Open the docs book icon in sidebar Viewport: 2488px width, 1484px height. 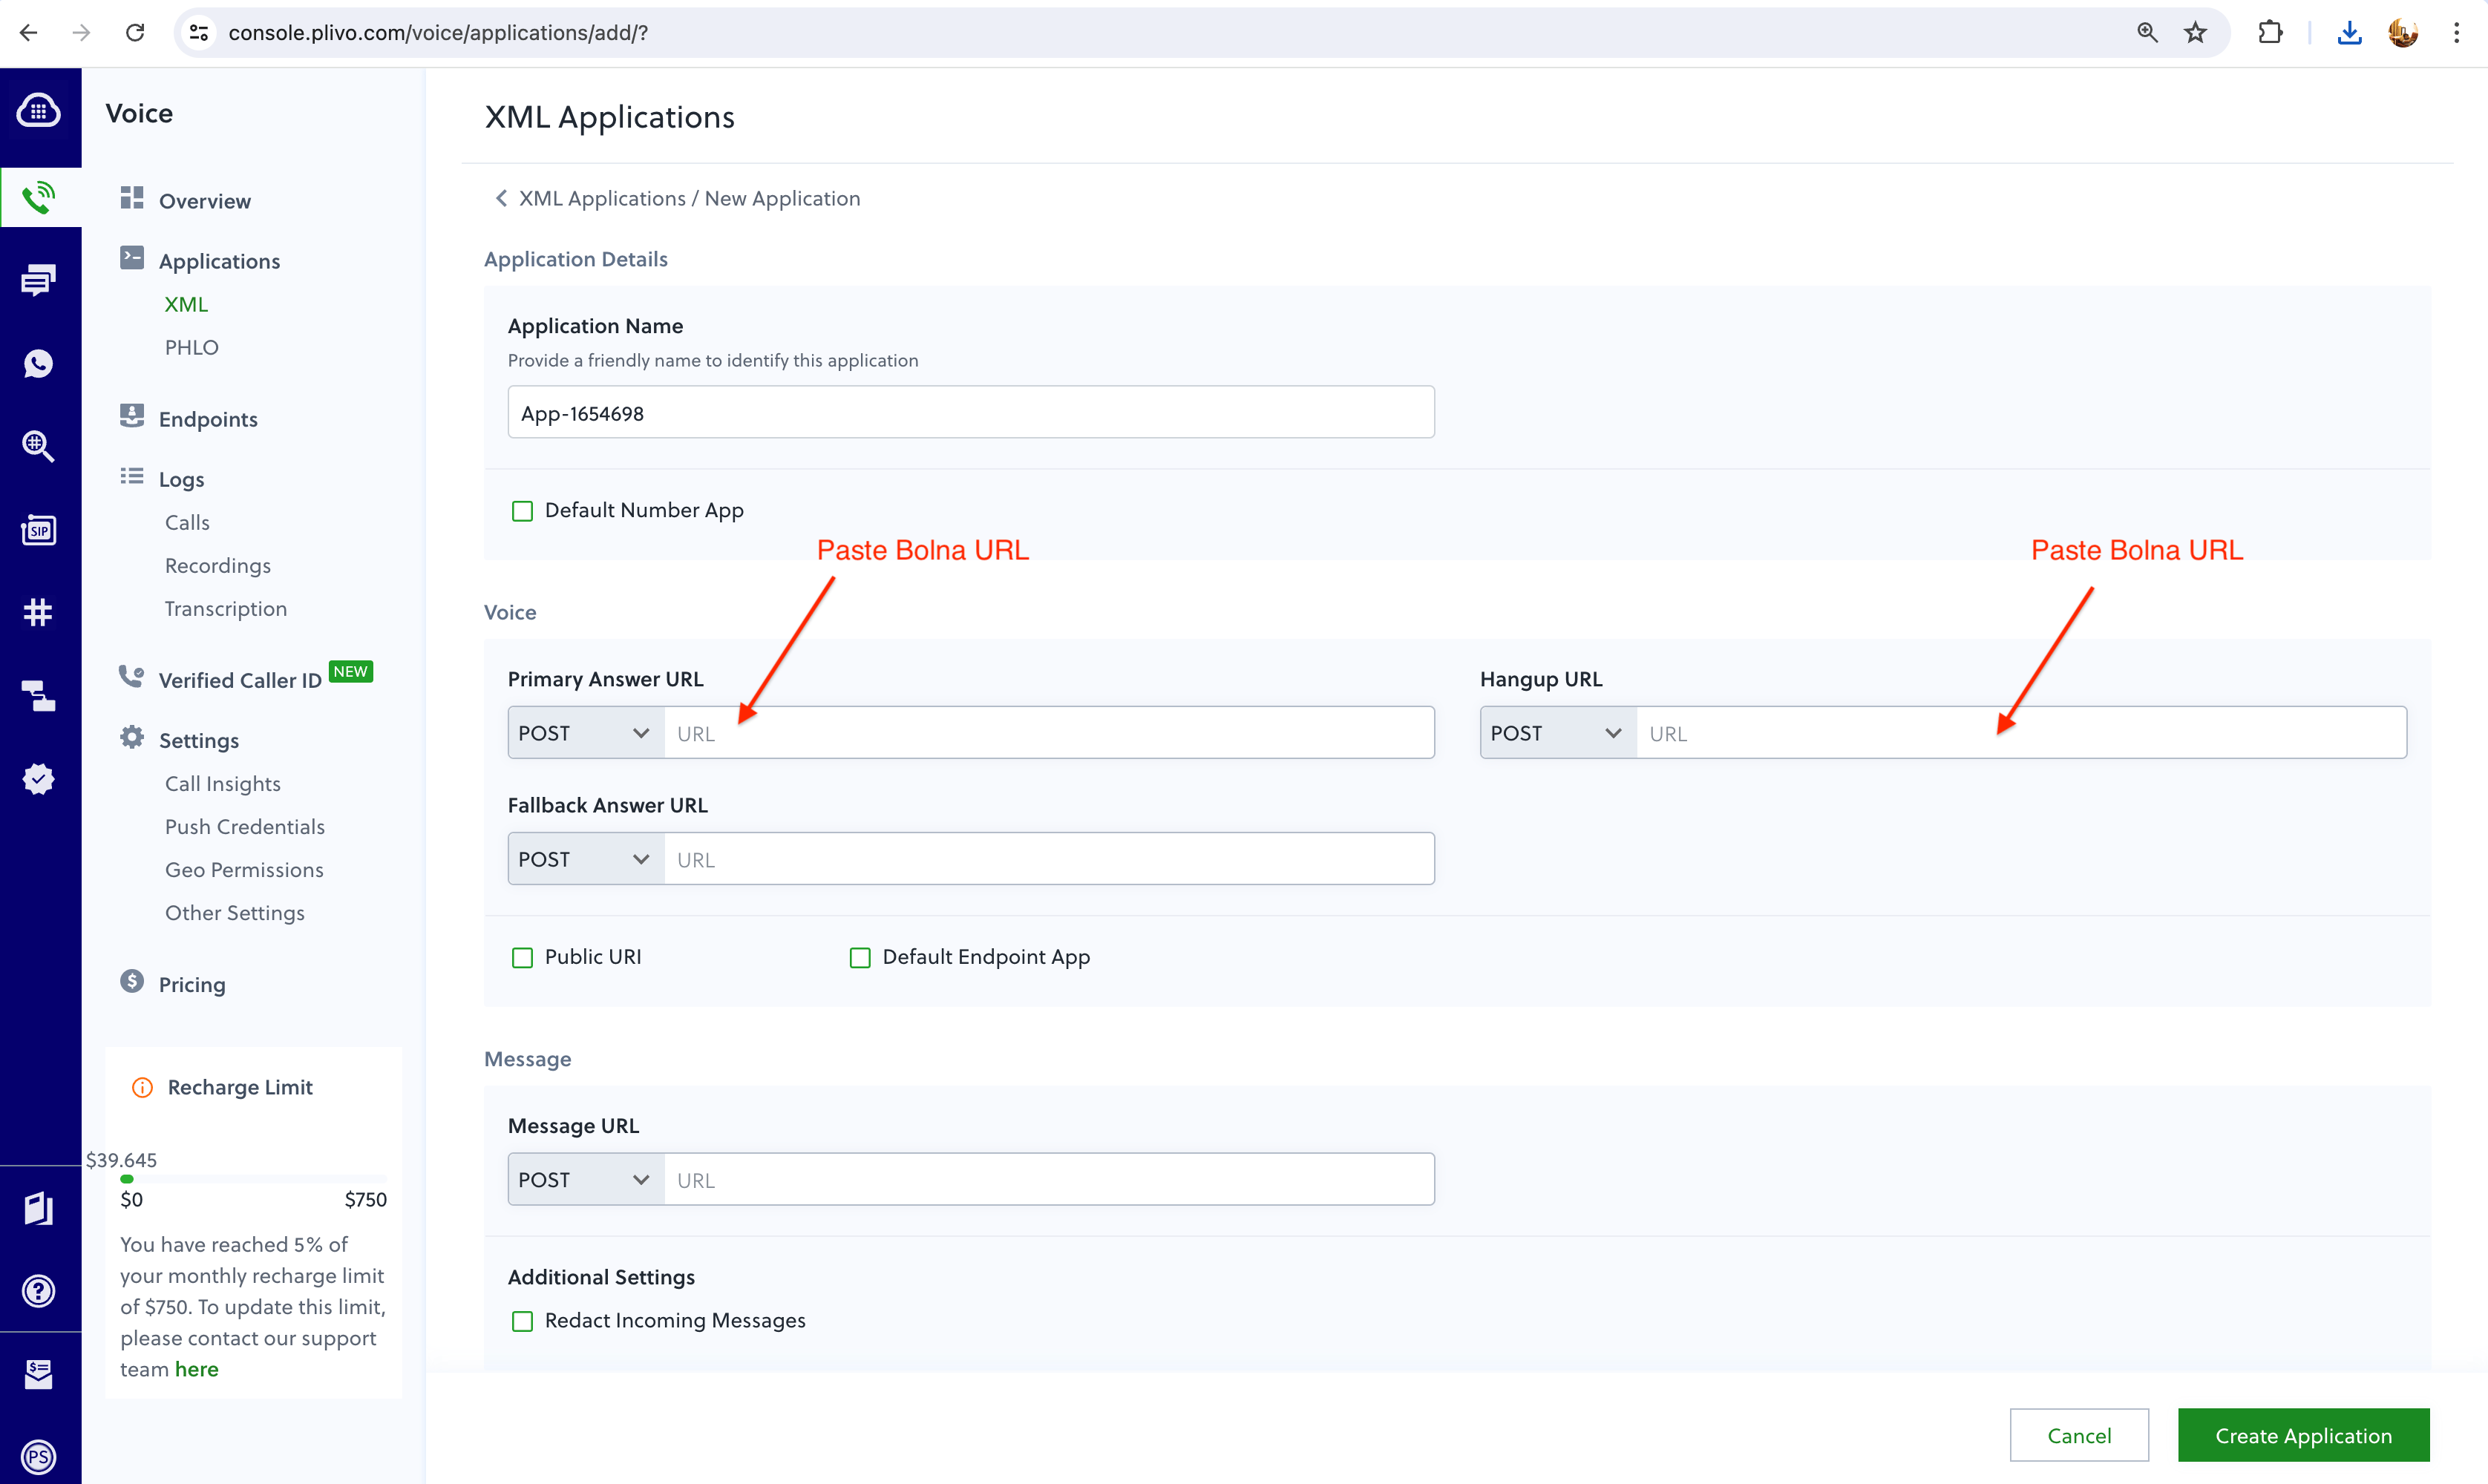39,1208
